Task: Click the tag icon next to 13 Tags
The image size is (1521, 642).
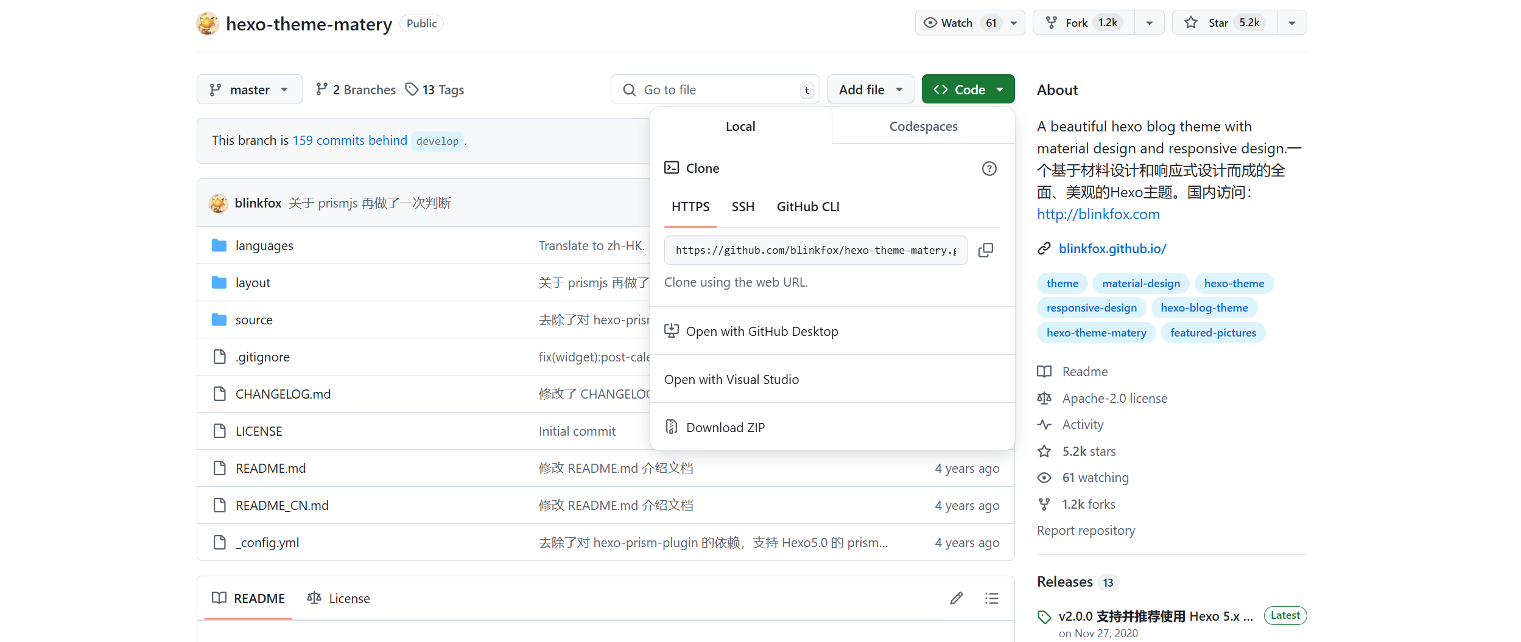Action: (x=412, y=89)
